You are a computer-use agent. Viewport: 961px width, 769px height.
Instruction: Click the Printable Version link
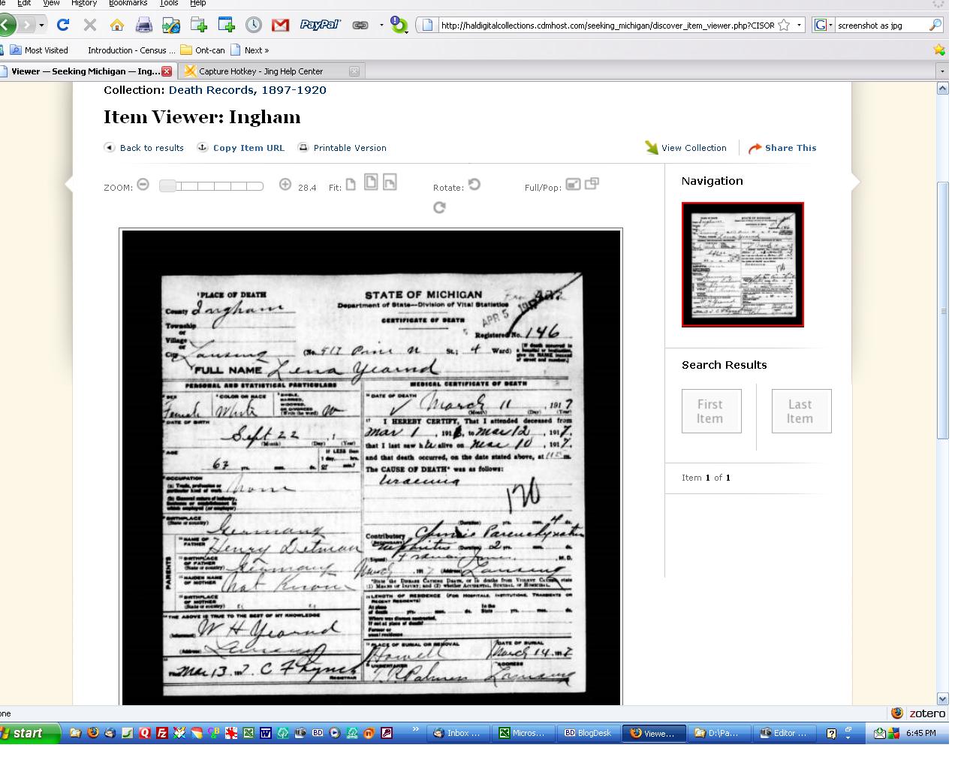point(350,148)
